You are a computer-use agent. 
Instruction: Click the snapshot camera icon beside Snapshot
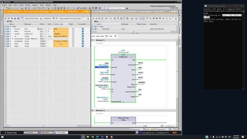(41, 19)
